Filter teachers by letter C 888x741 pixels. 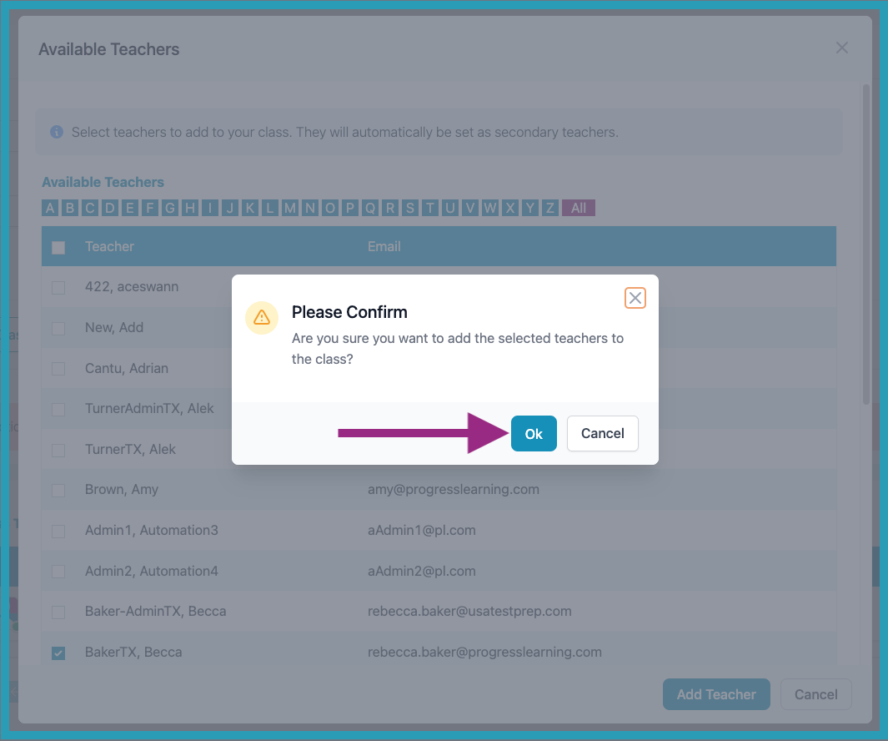[90, 208]
